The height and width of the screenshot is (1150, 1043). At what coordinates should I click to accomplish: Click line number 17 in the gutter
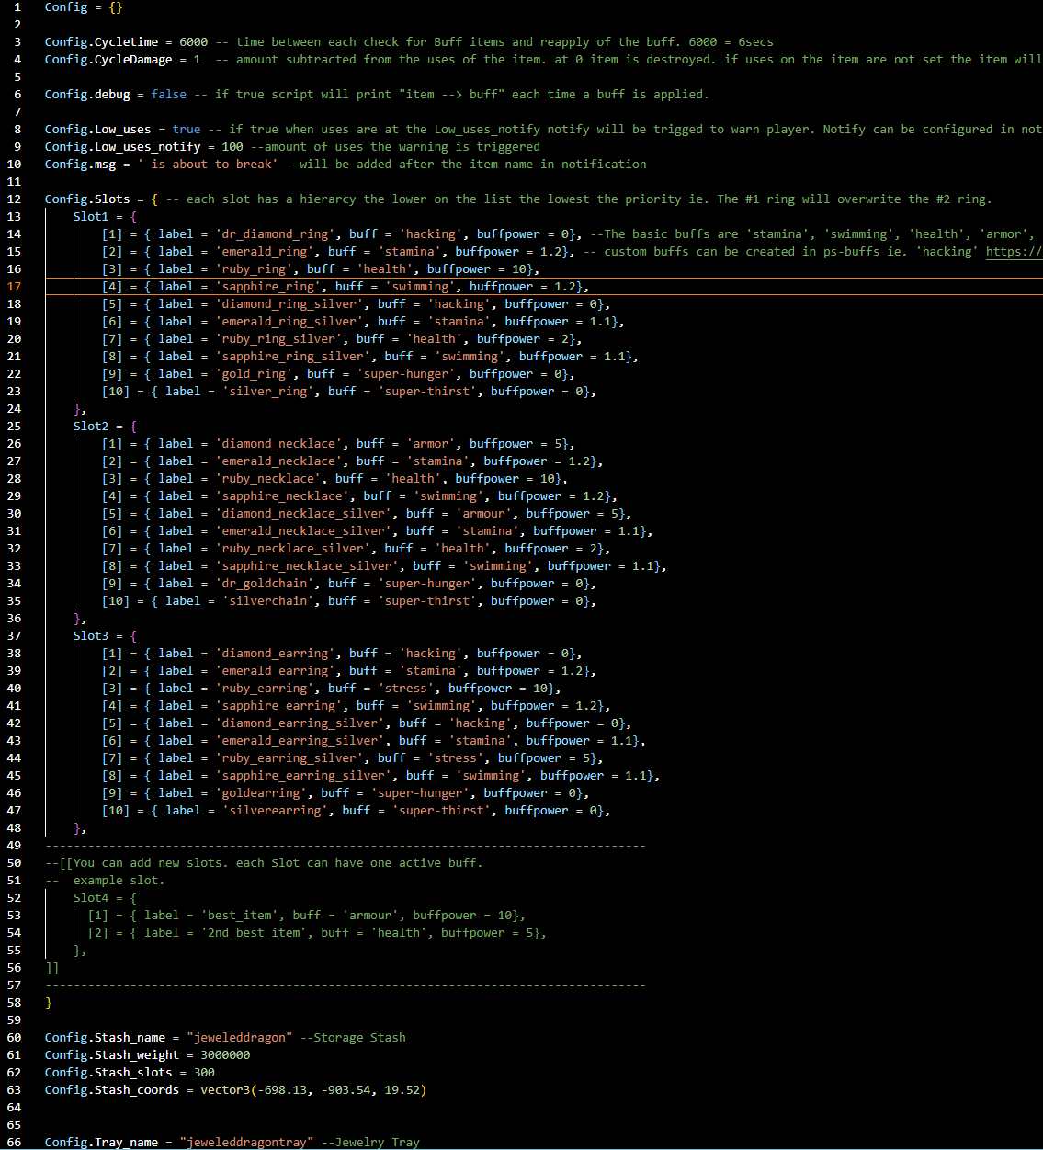click(15, 287)
